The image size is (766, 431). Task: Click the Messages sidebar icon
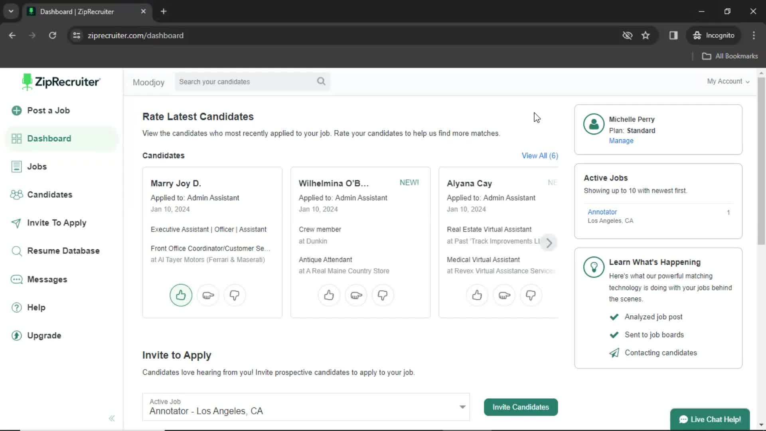coord(17,279)
